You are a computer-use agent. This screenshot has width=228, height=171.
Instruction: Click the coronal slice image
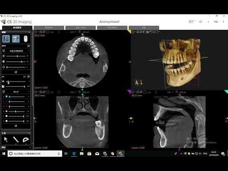click(82, 122)
